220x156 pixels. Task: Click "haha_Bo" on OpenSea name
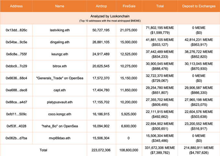tap(60, 126)
